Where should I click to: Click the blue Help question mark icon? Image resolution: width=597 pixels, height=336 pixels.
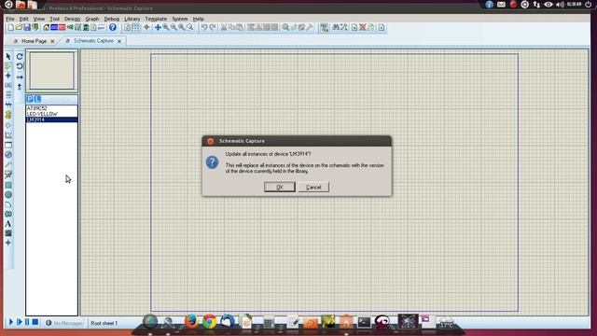113,27
